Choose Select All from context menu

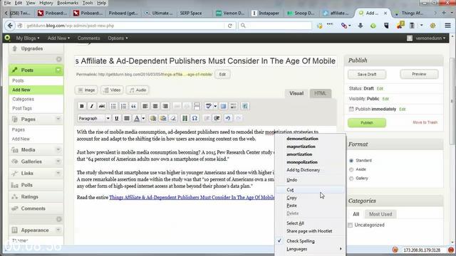311,223
